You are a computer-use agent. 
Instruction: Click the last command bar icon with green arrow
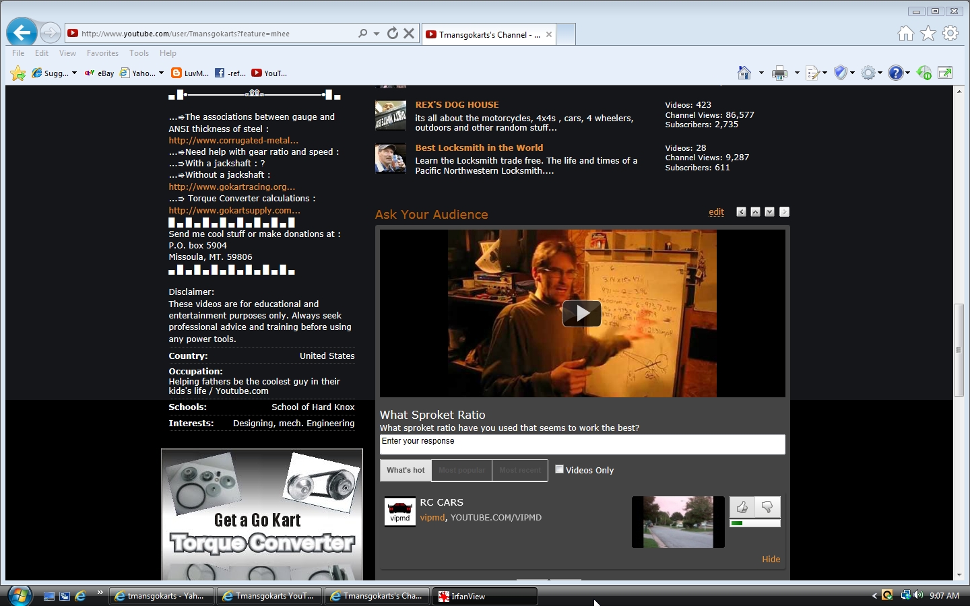[945, 73]
